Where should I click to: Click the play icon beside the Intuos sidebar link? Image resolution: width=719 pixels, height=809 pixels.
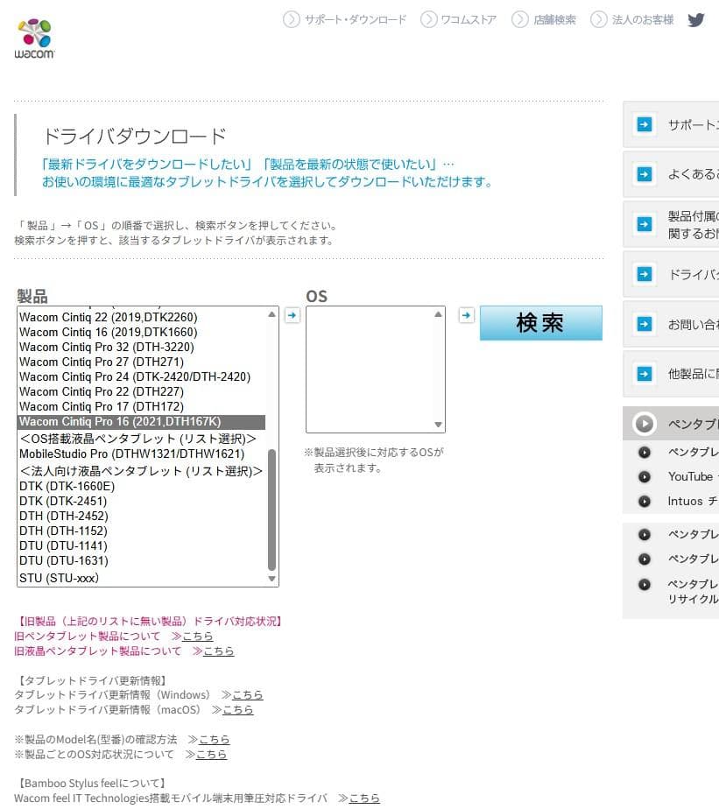point(645,501)
